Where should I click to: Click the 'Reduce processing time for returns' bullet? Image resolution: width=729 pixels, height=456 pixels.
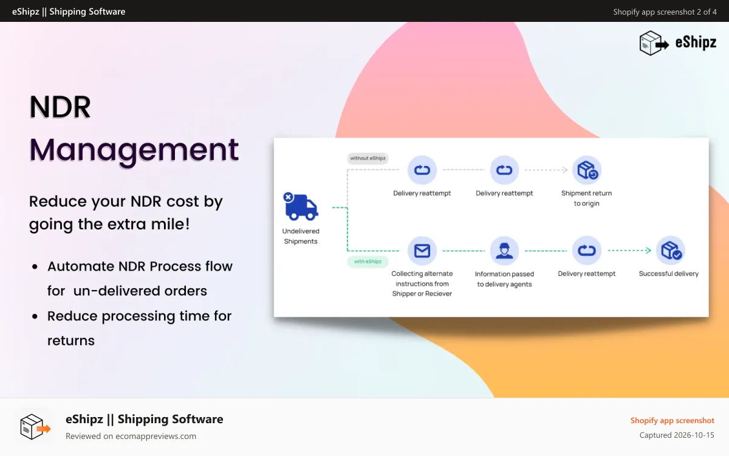[140, 328]
